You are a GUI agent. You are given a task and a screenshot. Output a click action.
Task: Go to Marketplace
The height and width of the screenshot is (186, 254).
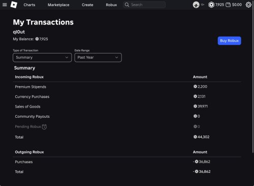(x=58, y=5)
